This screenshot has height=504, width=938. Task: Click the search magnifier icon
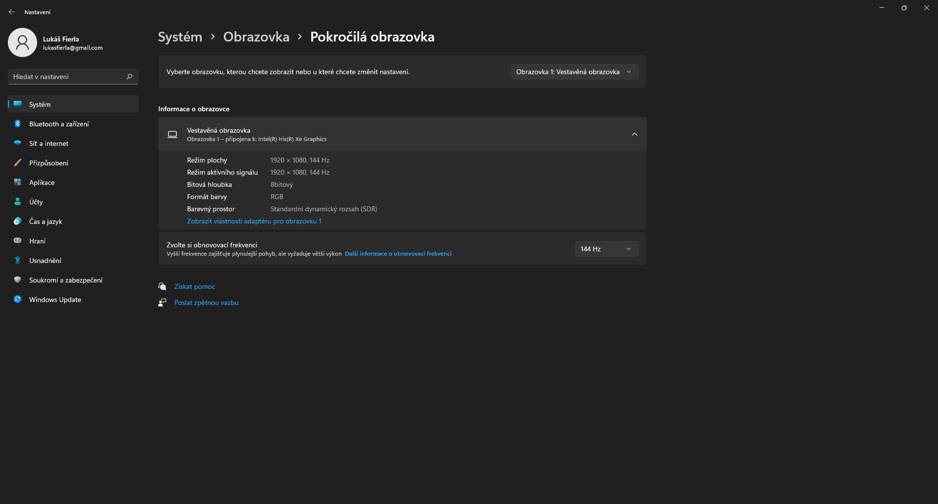tap(129, 77)
